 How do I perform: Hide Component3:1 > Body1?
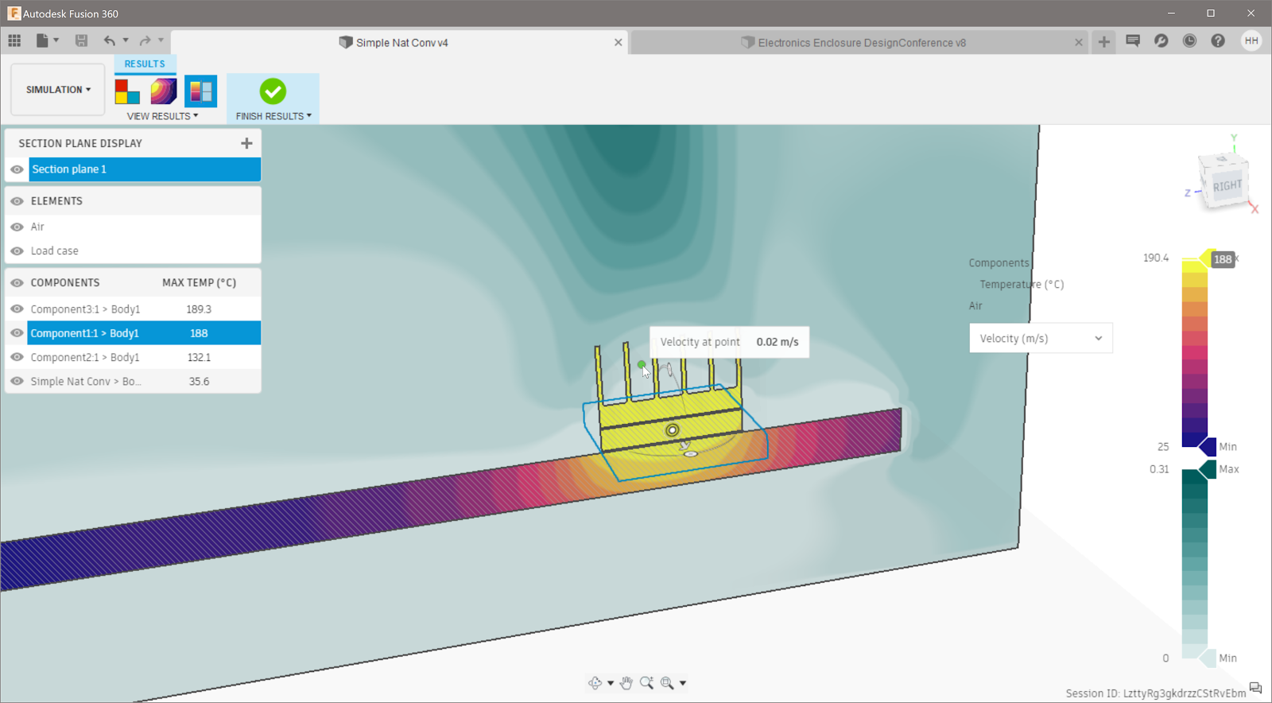coord(17,309)
